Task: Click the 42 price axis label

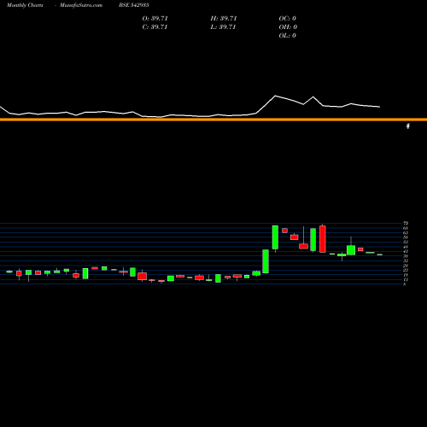Action: tap(406, 251)
